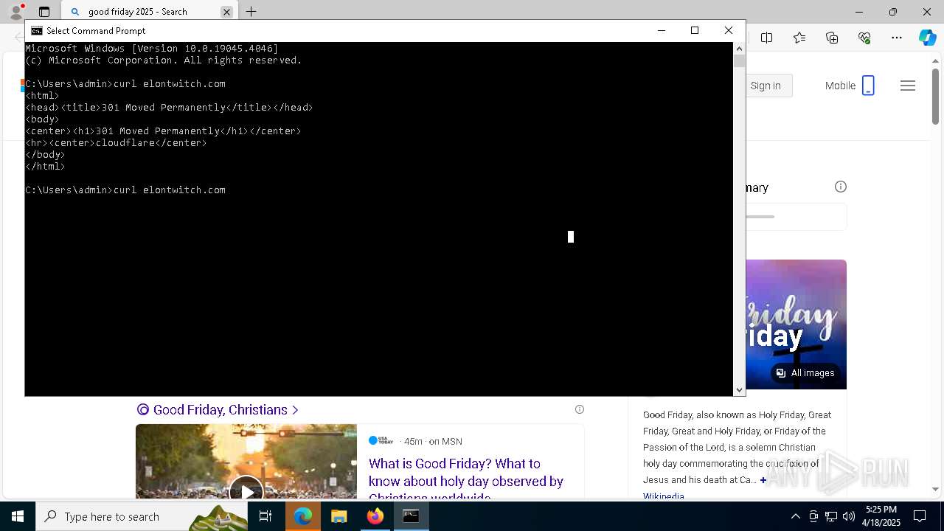Open File Explorer from taskbar

click(339, 516)
